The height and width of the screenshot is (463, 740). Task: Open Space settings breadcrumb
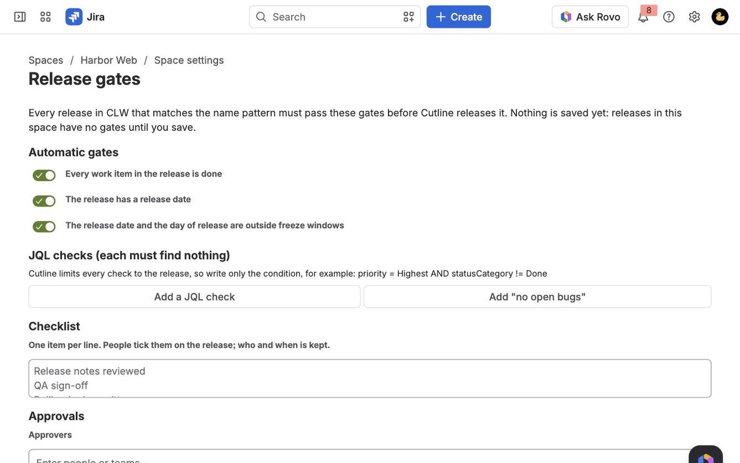coord(189,60)
